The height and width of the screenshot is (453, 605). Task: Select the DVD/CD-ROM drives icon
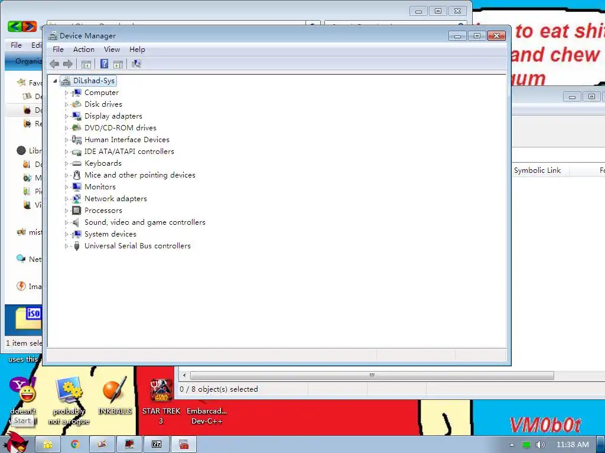click(77, 127)
